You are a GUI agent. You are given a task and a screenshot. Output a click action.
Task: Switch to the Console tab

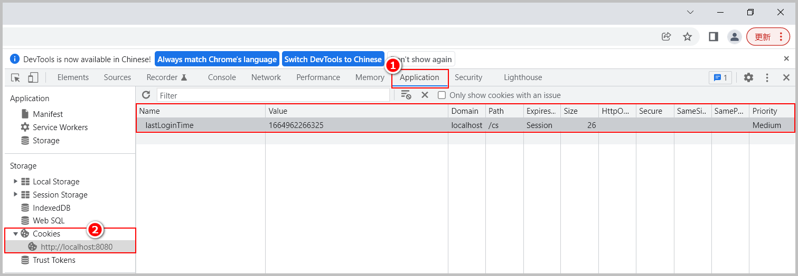point(222,77)
